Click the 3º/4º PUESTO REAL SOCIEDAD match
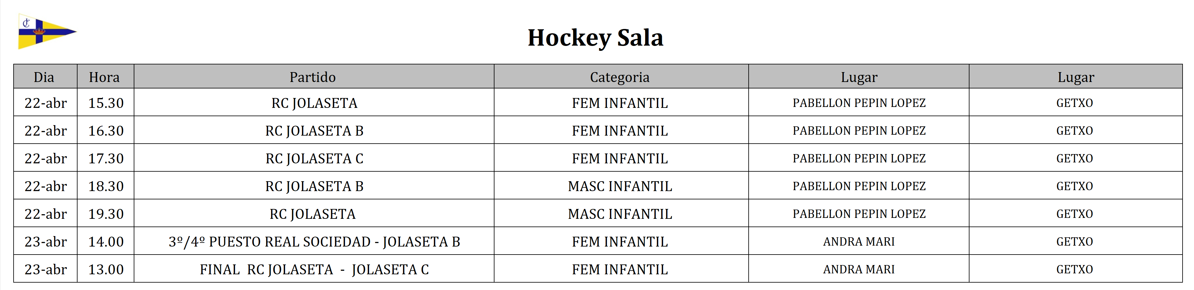Viewport: 1194px width, 290px height. tap(314, 241)
